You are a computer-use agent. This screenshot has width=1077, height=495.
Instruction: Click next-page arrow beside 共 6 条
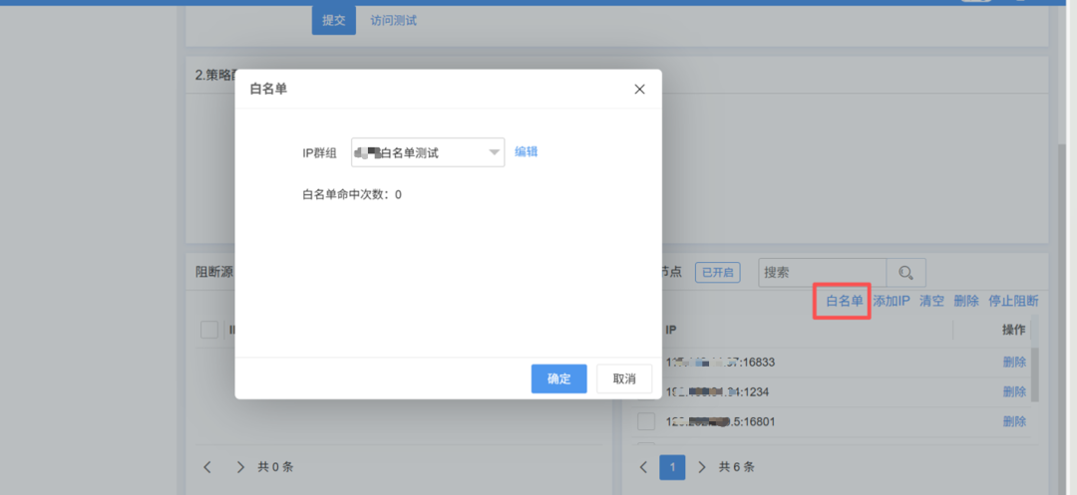[701, 467]
